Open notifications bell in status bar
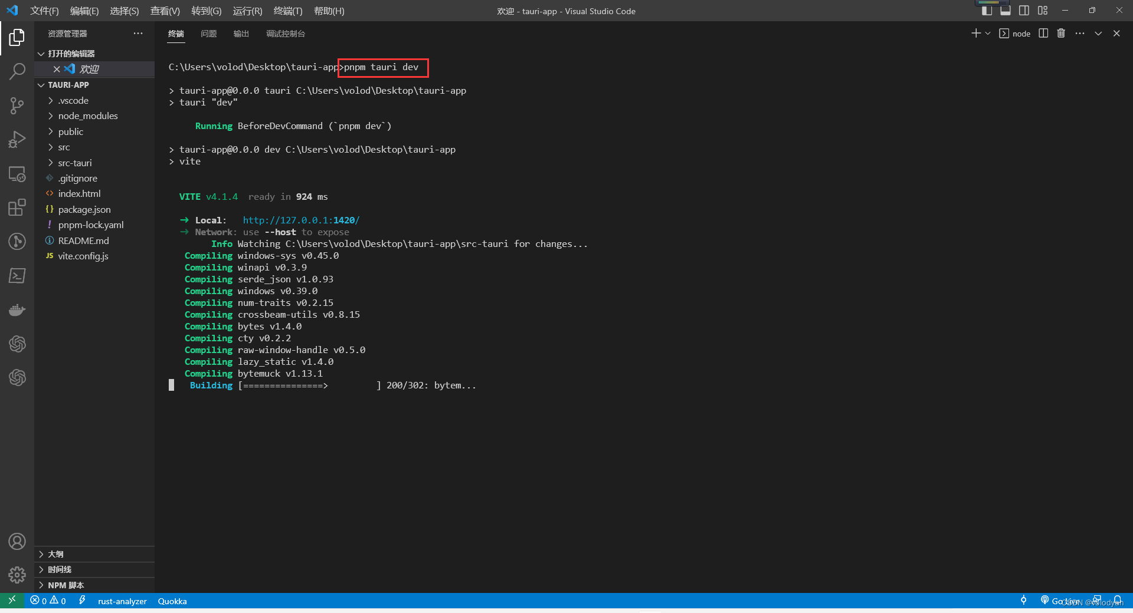Image resolution: width=1133 pixels, height=613 pixels. point(1118,601)
